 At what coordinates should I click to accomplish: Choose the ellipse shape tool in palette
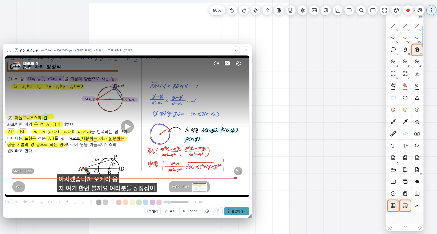tap(405, 98)
